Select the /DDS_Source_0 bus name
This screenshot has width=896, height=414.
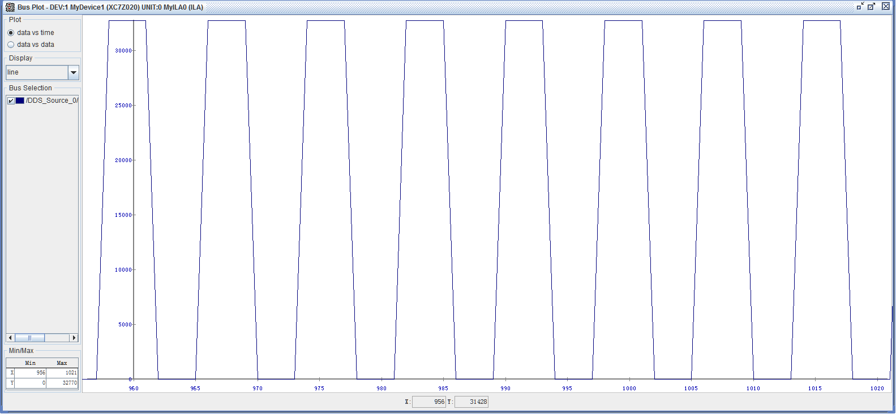[52, 101]
